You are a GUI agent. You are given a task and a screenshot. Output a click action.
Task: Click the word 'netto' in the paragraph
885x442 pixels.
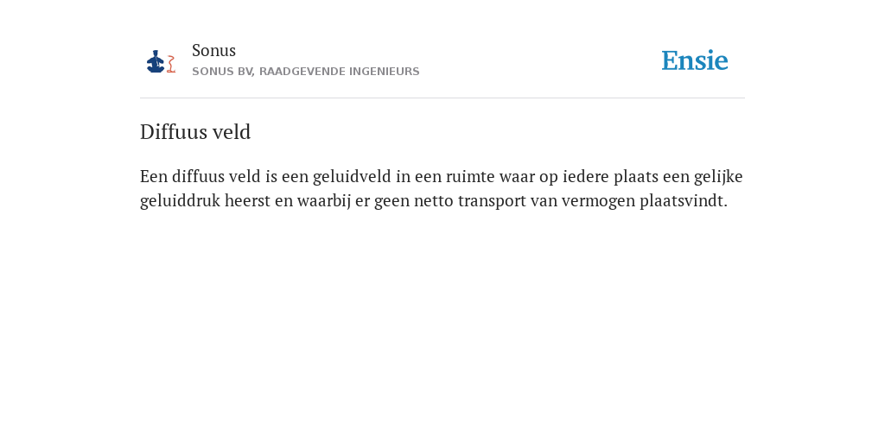point(434,201)
